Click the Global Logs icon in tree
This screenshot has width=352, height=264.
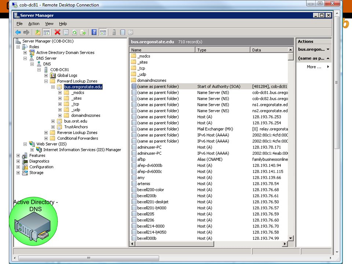53,76
